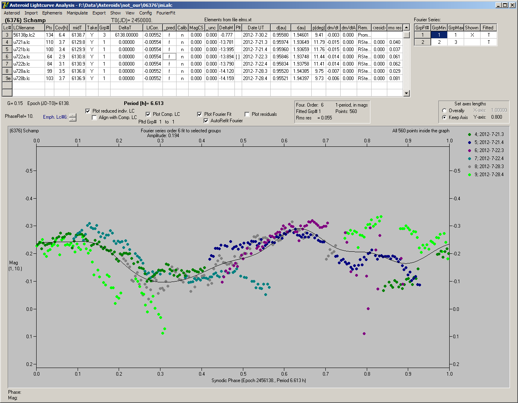Click GrpMax value 3 in Fourier row 2
The image size is (518, 403).
coord(456,42)
